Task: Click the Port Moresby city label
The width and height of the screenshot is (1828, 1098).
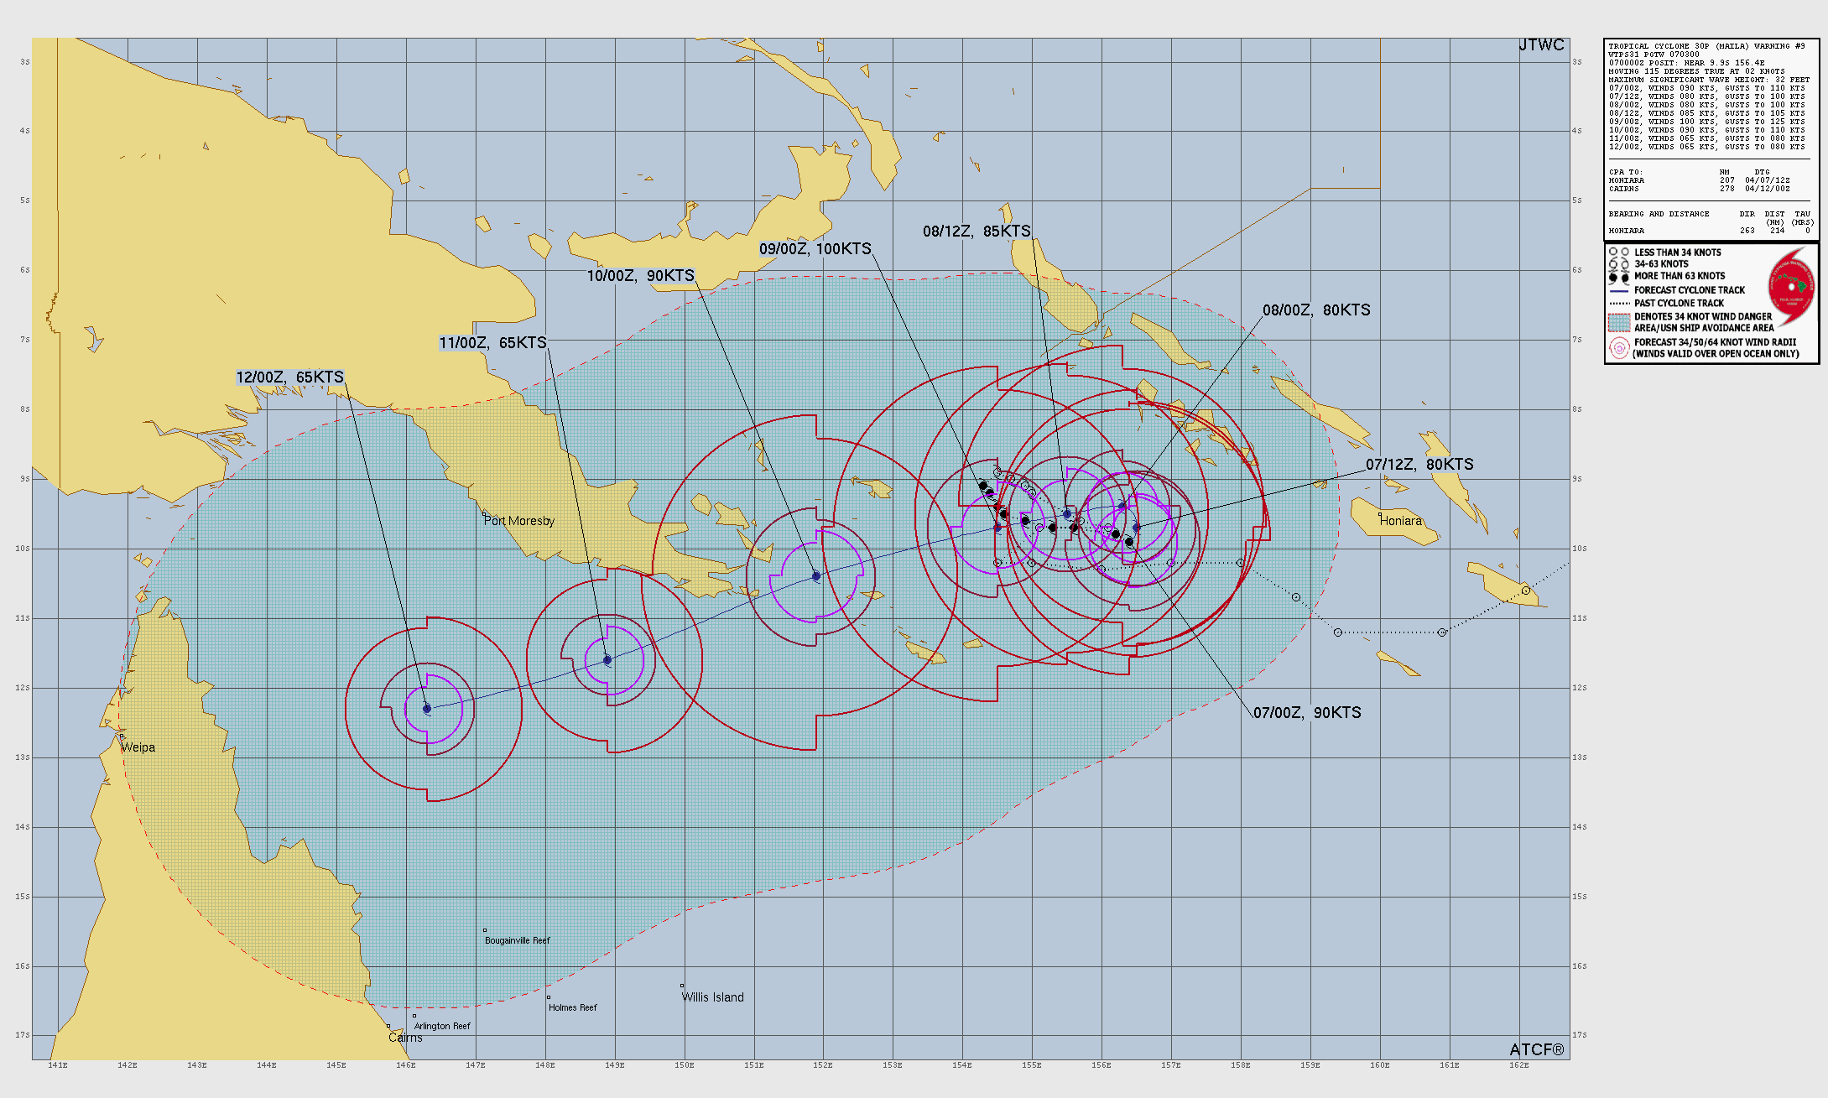Action: pos(519,521)
